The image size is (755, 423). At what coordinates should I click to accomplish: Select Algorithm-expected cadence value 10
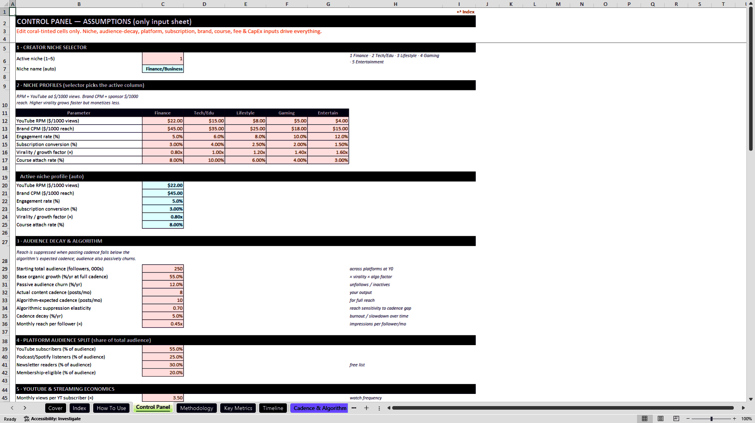163,300
